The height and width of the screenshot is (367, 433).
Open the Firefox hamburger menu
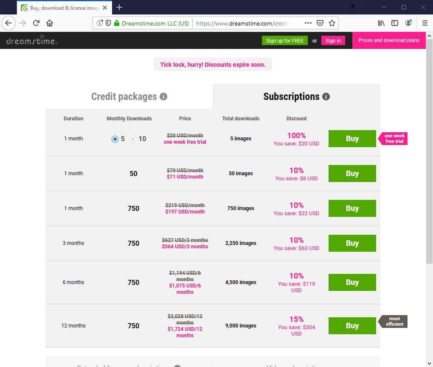[425, 23]
